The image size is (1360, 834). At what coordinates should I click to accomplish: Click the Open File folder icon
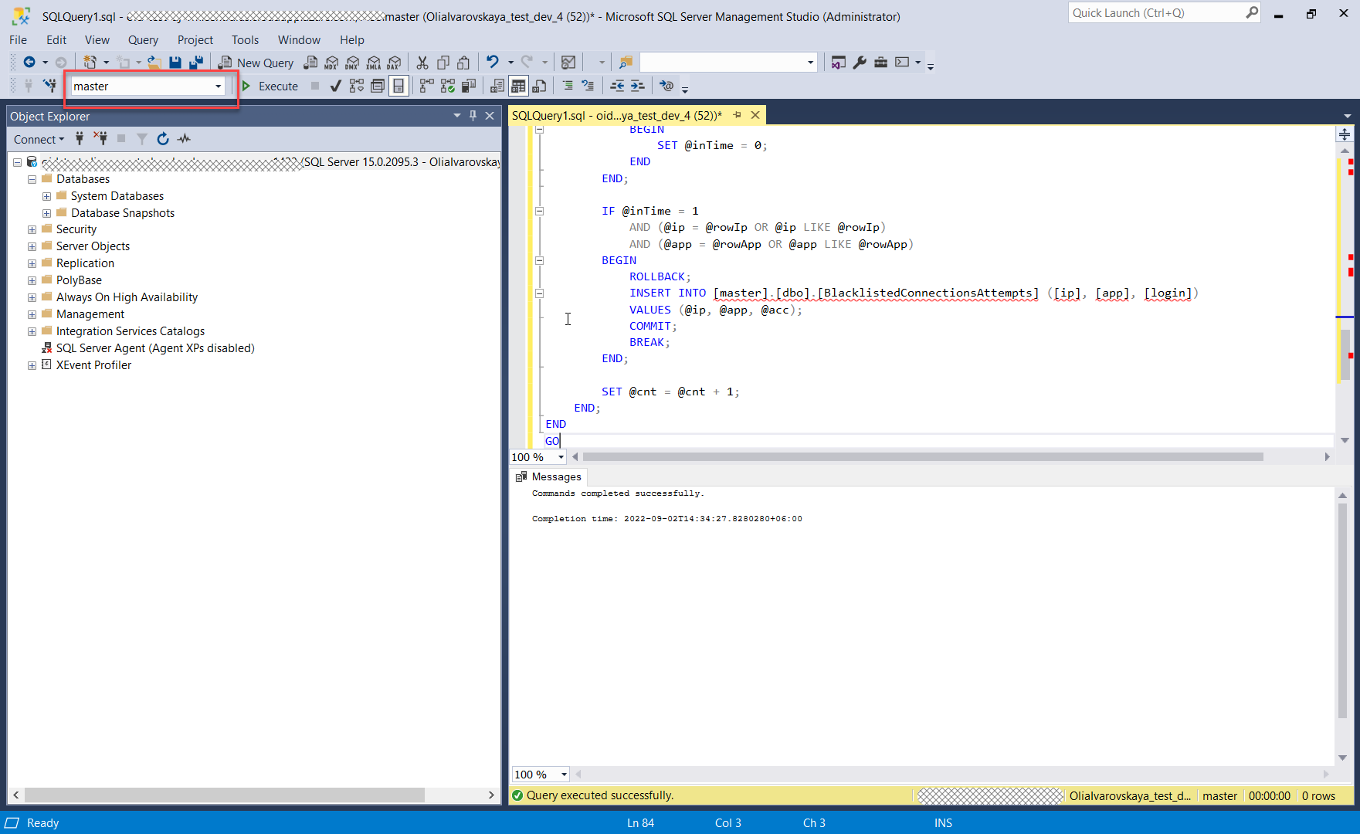click(154, 63)
